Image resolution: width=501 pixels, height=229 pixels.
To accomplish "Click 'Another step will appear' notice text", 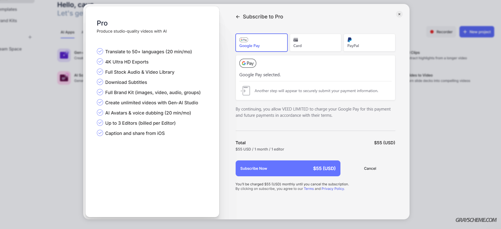I will tap(316, 91).
